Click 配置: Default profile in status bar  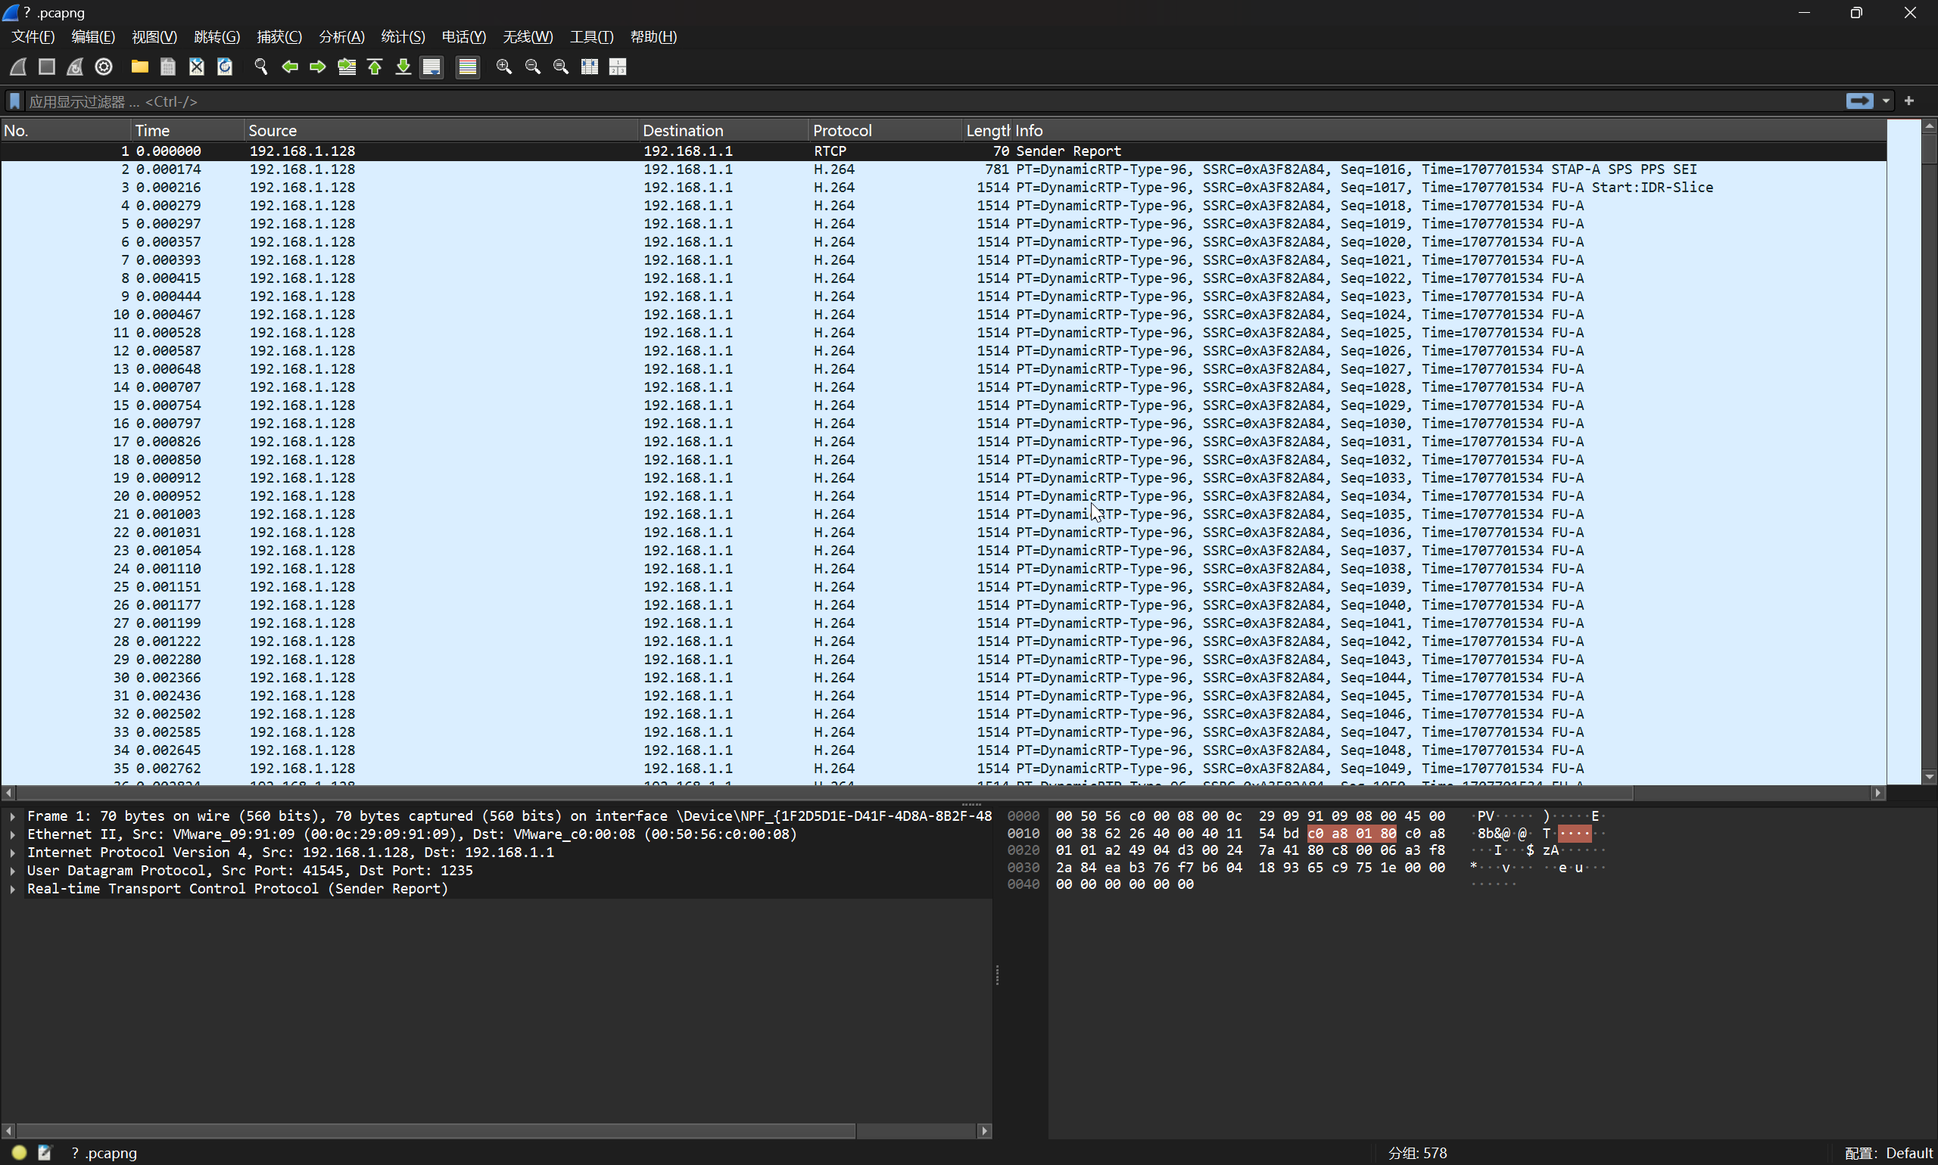click(1888, 1153)
